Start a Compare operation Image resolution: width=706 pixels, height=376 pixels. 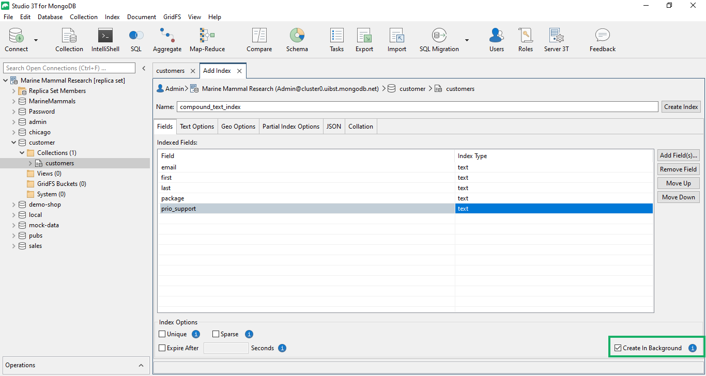point(259,39)
